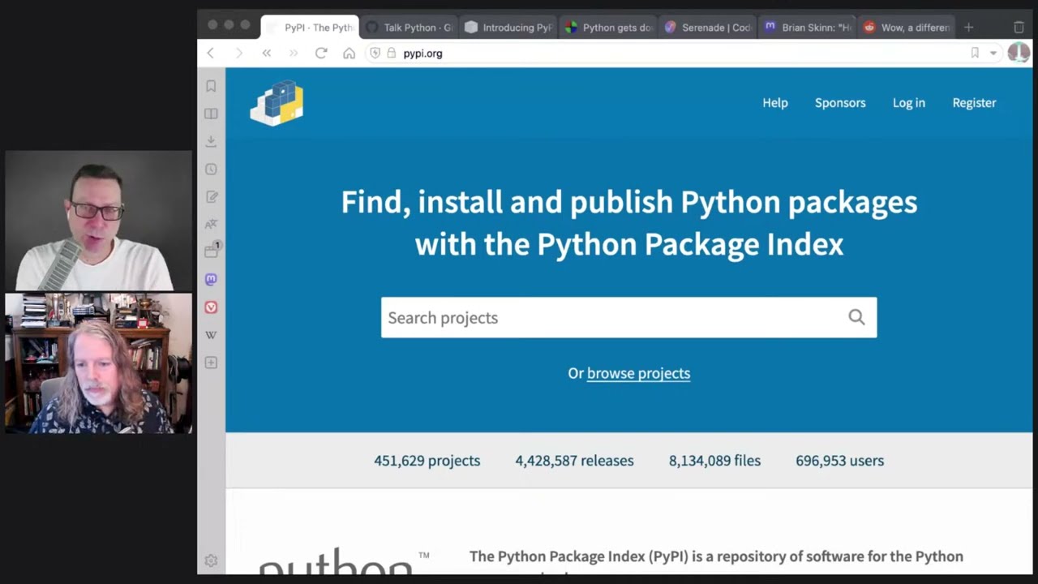Screen dimensions: 1038x584
Task: Click the Find, install and publish heading
Action: (628, 223)
